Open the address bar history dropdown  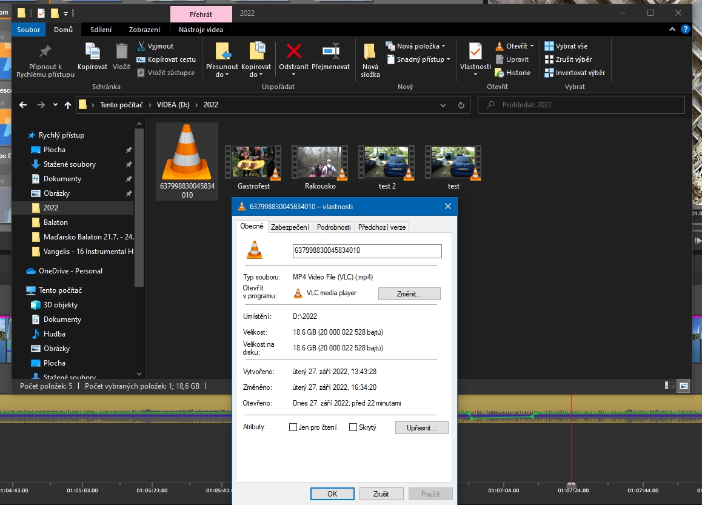444,105
